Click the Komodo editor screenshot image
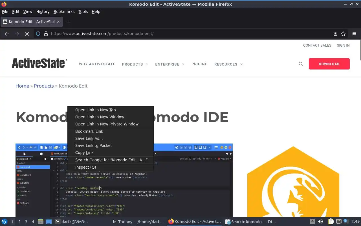Viewport: 361px width, 226px height. [124, 180]
